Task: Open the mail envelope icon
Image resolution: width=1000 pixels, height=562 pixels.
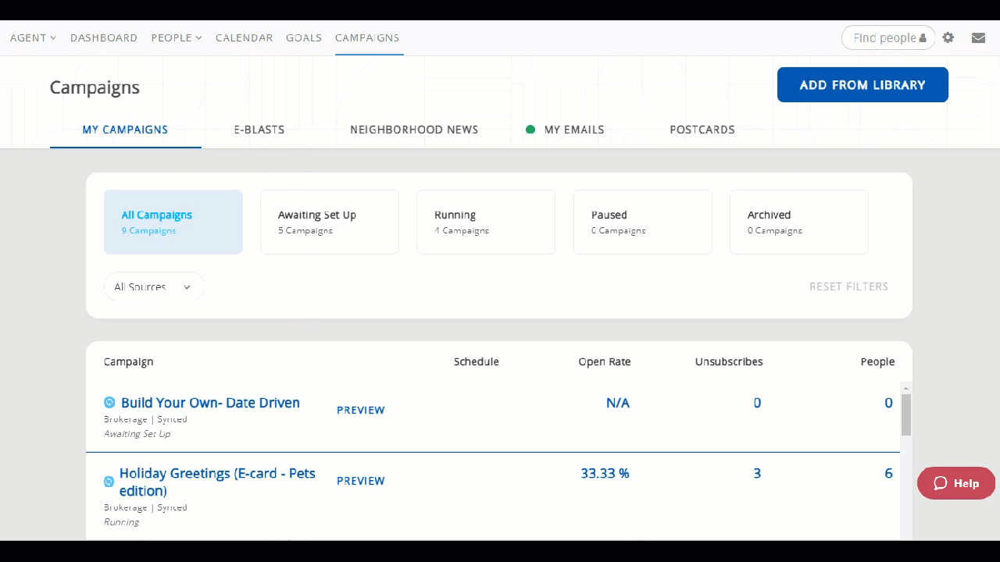Action: coord(978,37)
